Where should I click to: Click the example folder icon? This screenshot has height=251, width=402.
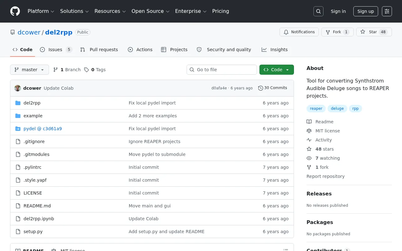coord(18,116)
